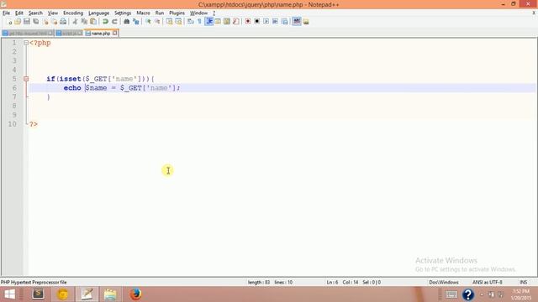Click the Playback macro icon
Image resolution: width=538 pixels, height=302 pixels.
(266, 22)
